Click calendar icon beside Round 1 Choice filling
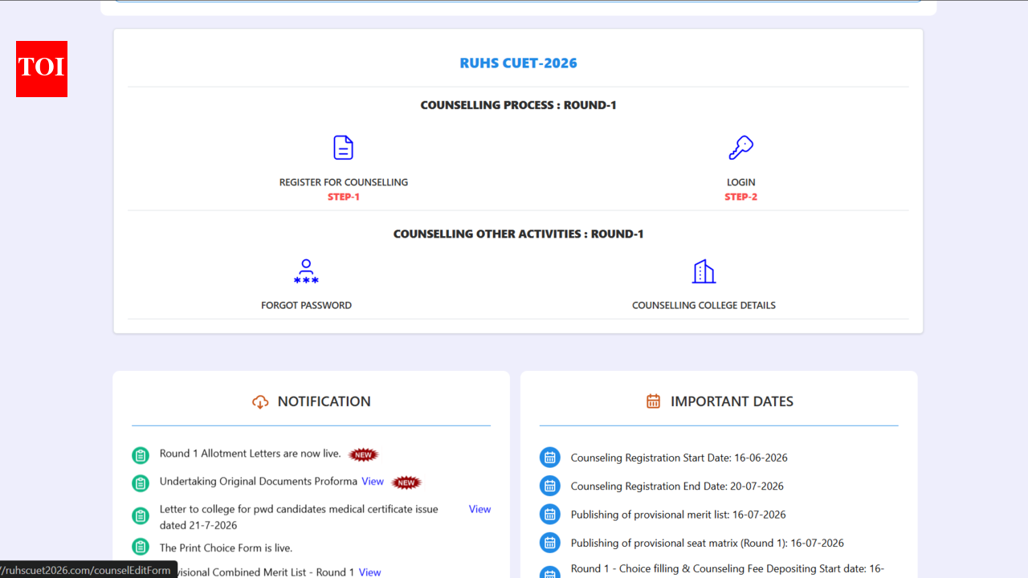This screenshot has width=1028, height=578. tap(549, 571)
